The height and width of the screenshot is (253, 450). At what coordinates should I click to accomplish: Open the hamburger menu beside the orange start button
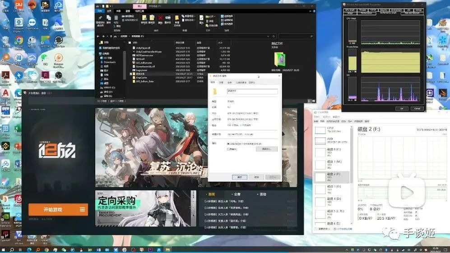(82, 210)
